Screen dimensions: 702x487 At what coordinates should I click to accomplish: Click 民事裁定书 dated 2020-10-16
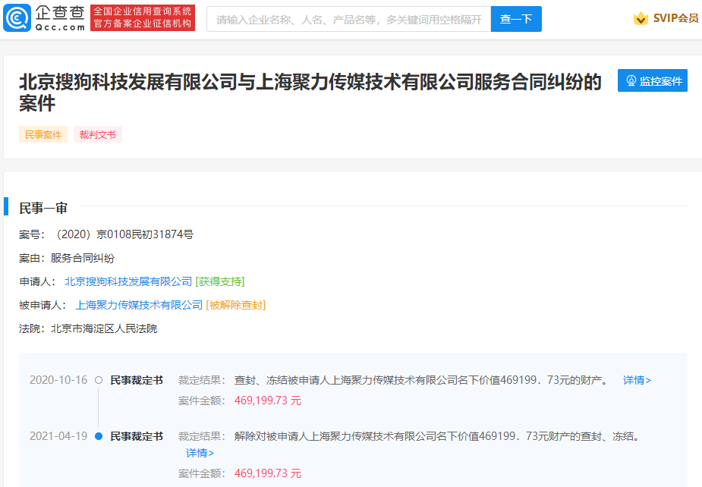pos(137,380)
